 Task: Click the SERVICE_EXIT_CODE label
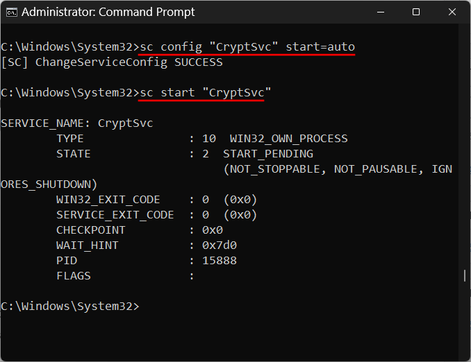point(115,214)
